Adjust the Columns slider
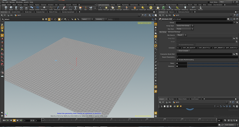 tap(212, 66)
